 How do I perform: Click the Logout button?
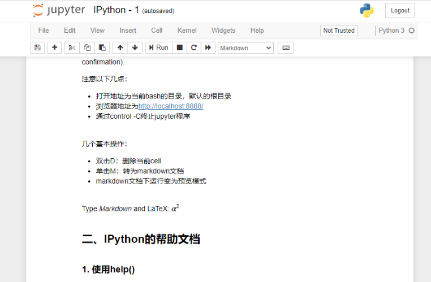click(x=400, y=10)
